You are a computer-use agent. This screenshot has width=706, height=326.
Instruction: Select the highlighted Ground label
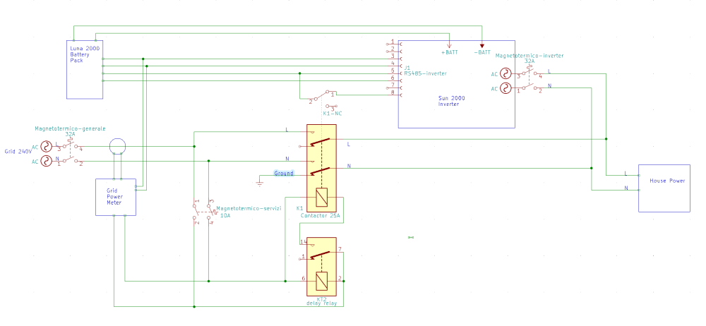point(284,174)
